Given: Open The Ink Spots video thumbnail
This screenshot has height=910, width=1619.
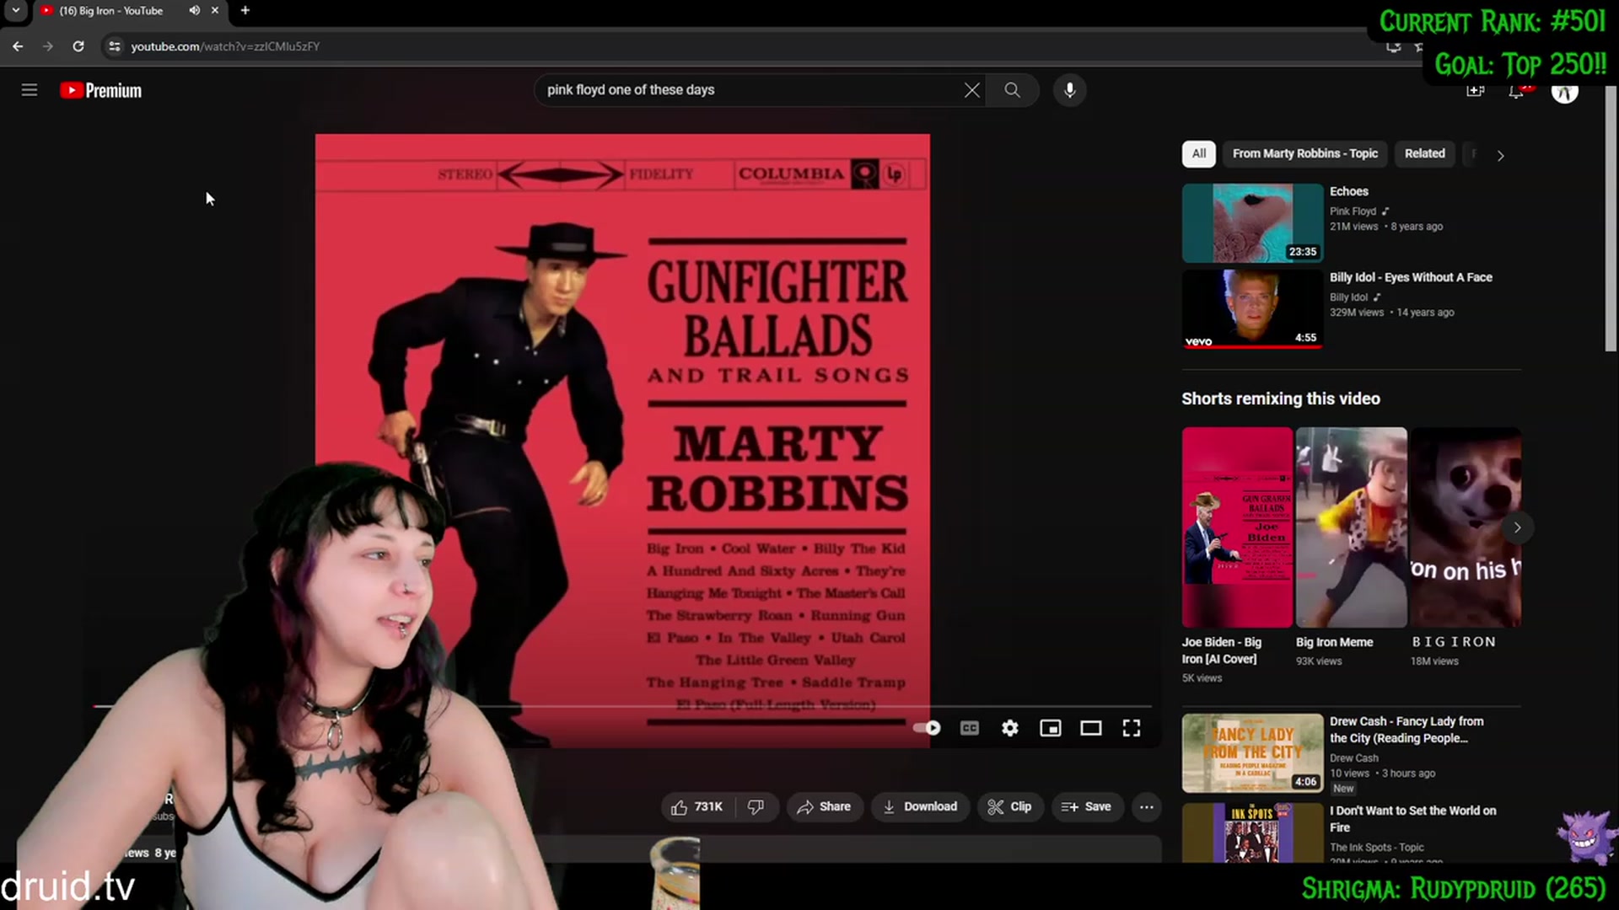Looking at the screenshot, I should point(1252,833).
